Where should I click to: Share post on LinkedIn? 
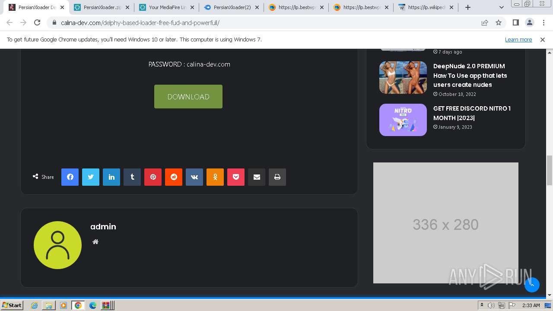111,177
